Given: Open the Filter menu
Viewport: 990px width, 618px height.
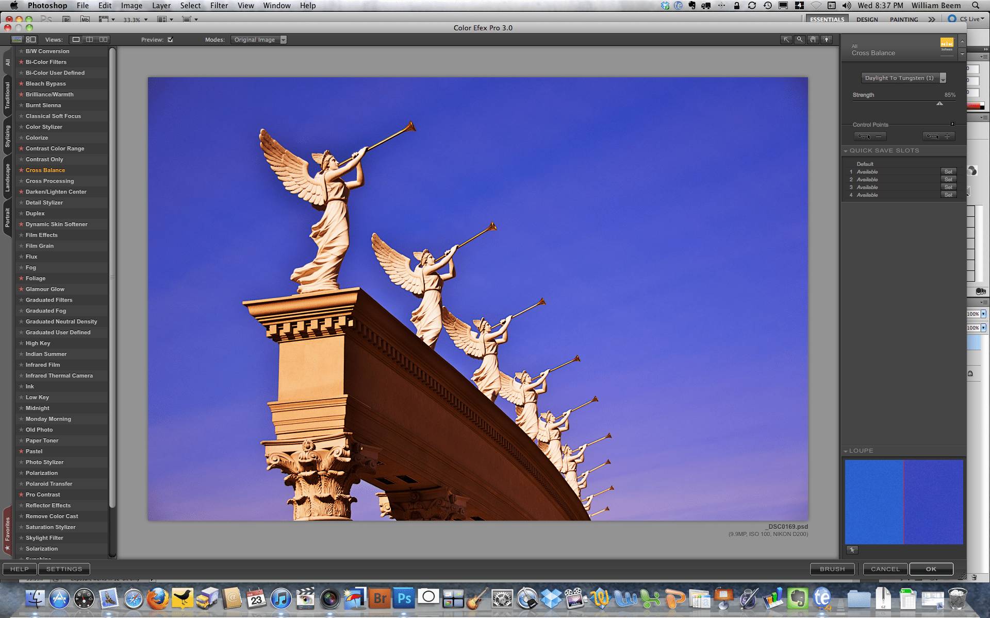Looking at the screenshot, I should (x=219, y=6).
